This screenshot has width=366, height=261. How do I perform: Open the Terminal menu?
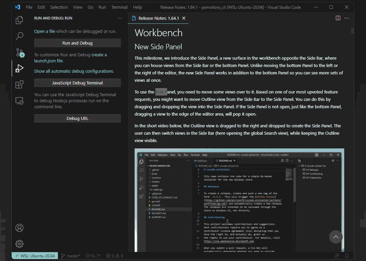[x=119, y=7]
